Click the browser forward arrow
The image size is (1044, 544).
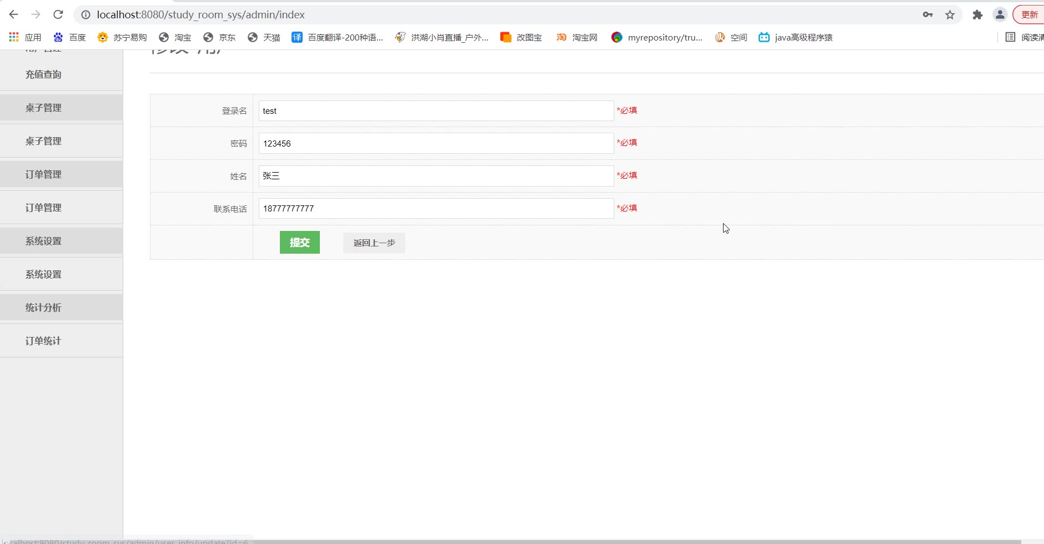coord(36,14)
